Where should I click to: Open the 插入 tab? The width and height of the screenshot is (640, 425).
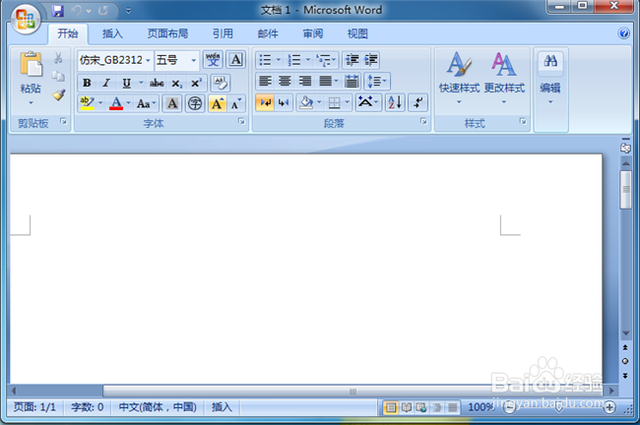[112, 33]
